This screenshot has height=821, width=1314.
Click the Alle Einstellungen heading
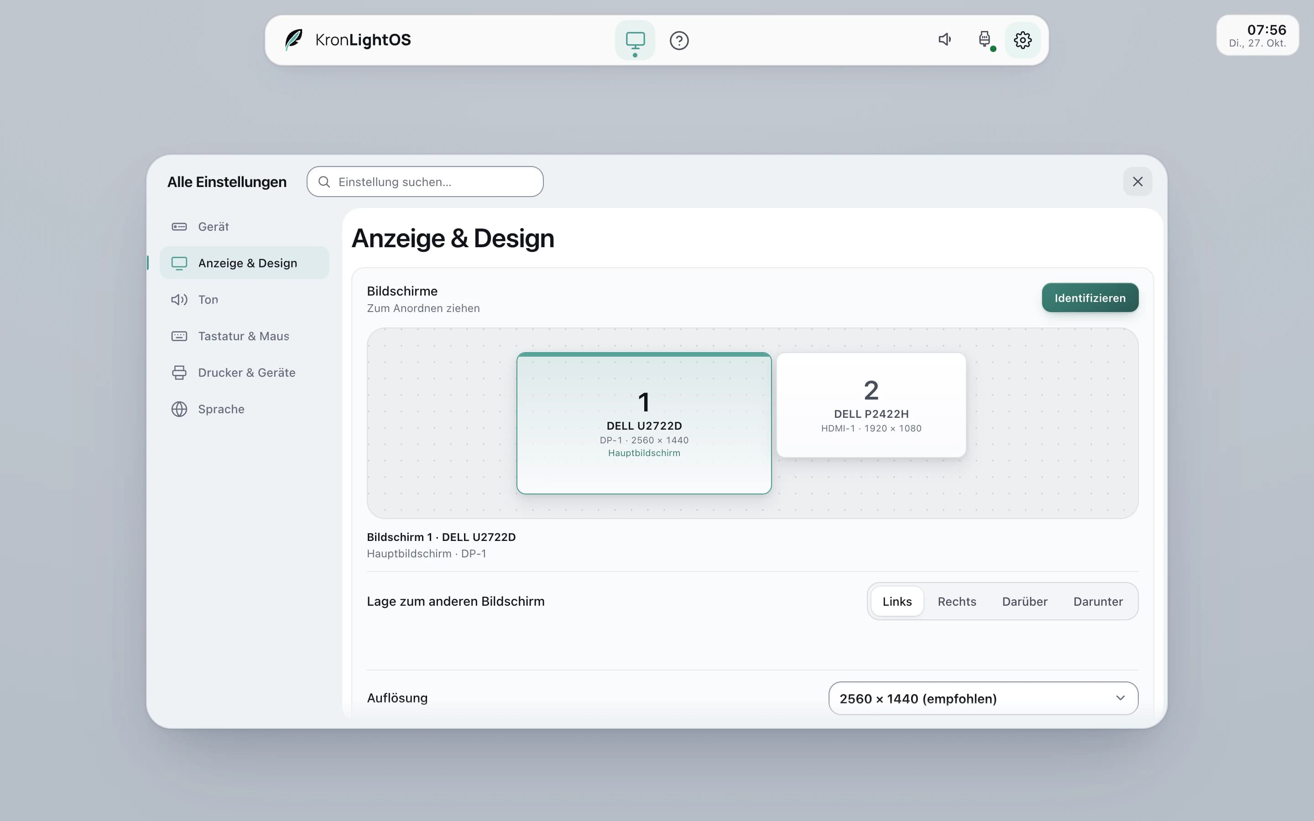click(227, 182)
